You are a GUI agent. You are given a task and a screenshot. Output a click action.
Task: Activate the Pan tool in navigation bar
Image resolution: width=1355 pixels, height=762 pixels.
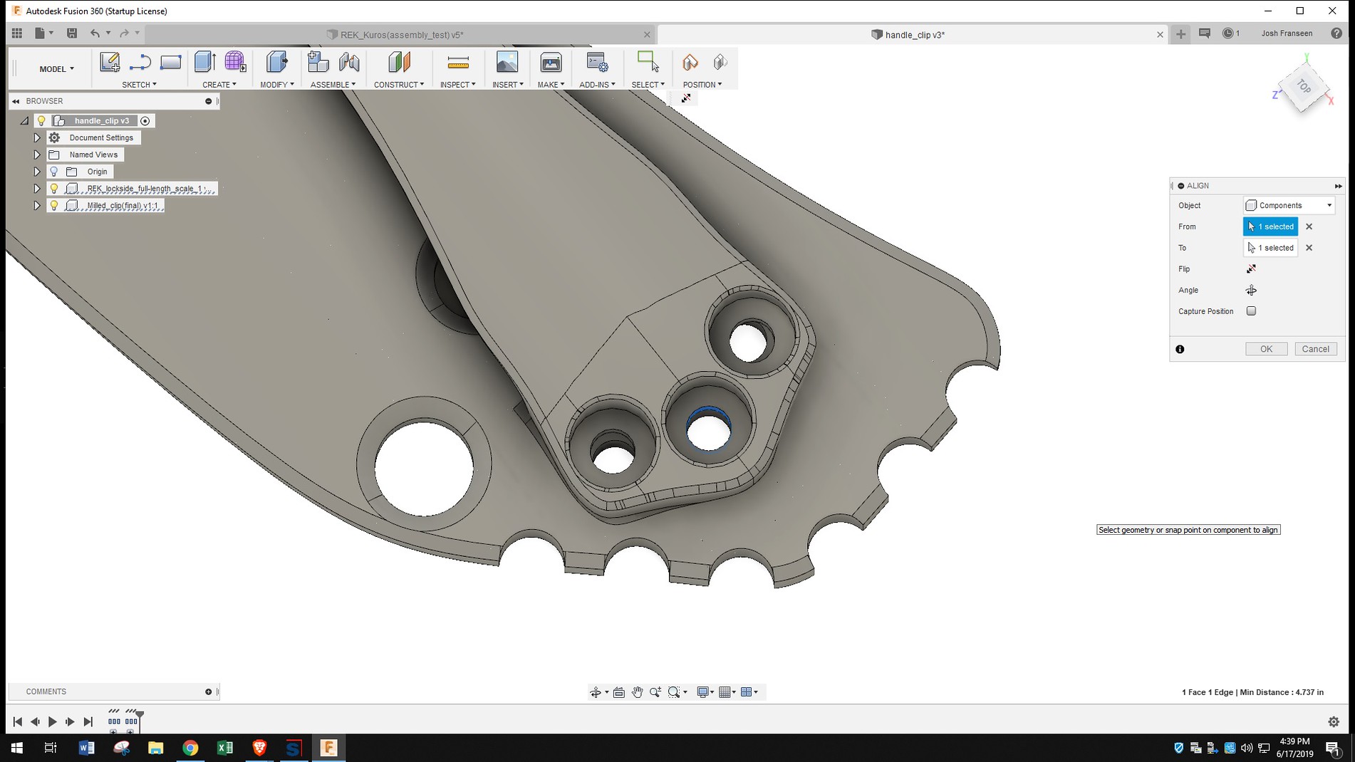coord(637,691)
